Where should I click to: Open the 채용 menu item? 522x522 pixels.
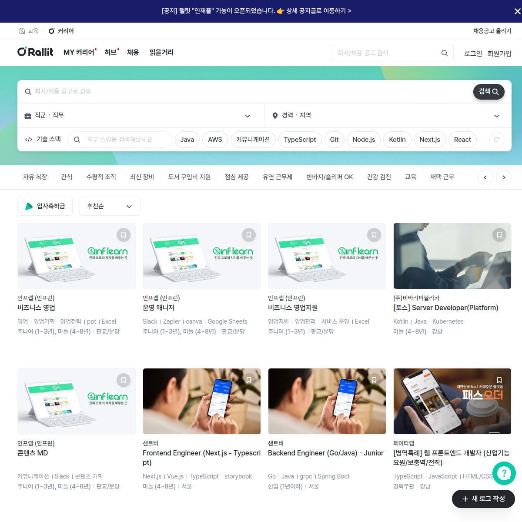coord(133,52)
